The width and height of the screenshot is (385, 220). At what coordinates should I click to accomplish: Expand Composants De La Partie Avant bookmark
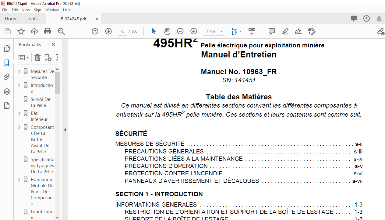19,127
